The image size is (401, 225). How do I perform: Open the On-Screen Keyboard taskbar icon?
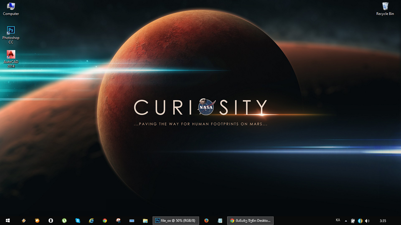(132, 221)
